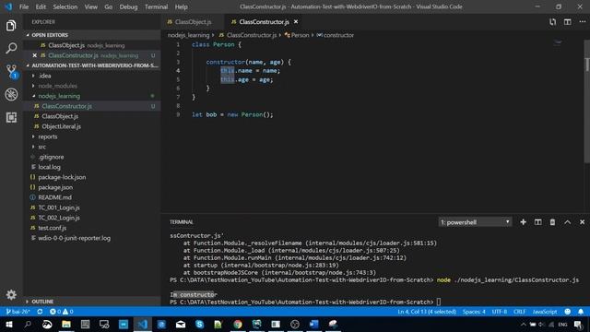Open the Go menu
The image size is (590, 332).
point(109,6)
